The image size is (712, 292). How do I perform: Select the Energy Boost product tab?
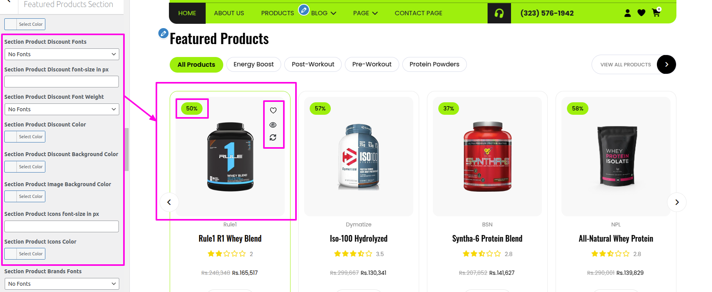254,64
